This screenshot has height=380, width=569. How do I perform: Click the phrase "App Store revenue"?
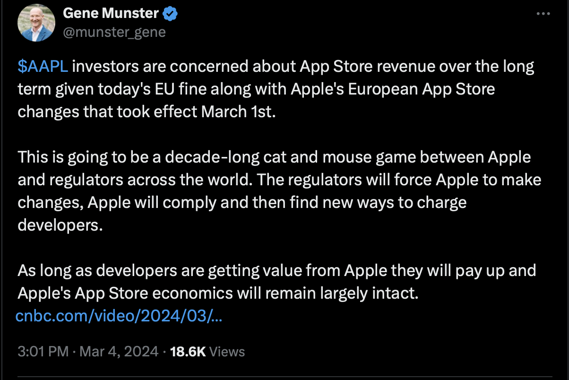(x=358, y=67)
